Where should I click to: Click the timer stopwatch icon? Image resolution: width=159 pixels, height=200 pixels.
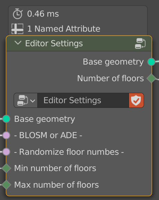(18, 14)
